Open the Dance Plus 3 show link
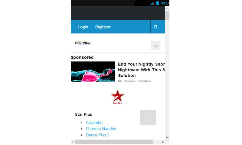 tap(98, 135)
